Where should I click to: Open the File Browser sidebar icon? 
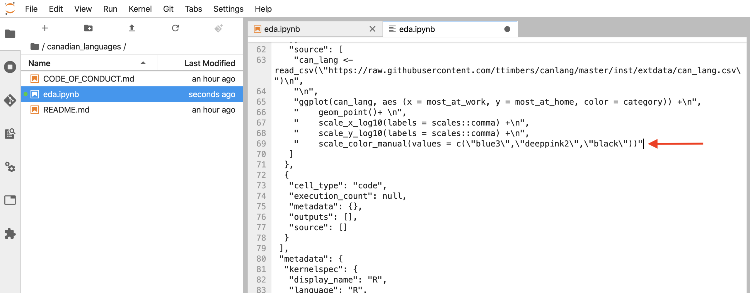(10, 34)
